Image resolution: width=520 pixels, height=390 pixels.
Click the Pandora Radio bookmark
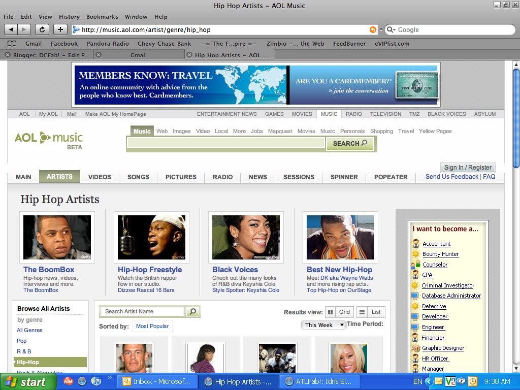(108, 44)
